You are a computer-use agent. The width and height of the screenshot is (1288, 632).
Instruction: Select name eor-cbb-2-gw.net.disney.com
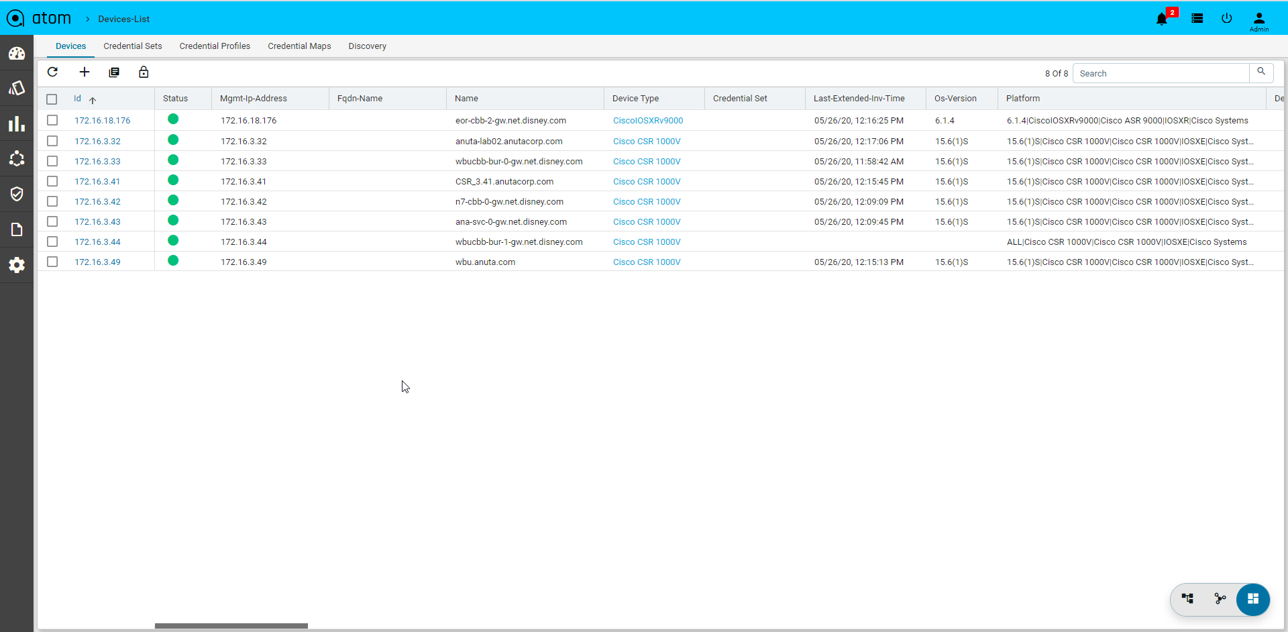511,121
